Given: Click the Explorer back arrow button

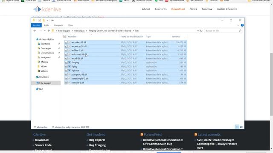Looking at the screenshot, I should tap(35, 31).
